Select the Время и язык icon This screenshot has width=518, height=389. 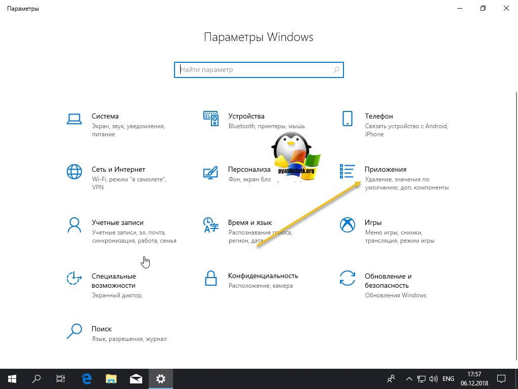211,225
